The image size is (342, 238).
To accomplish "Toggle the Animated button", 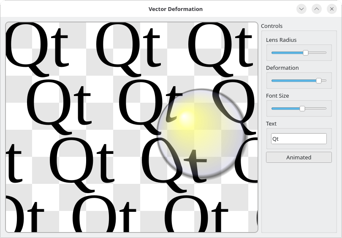I will (299, 157).
